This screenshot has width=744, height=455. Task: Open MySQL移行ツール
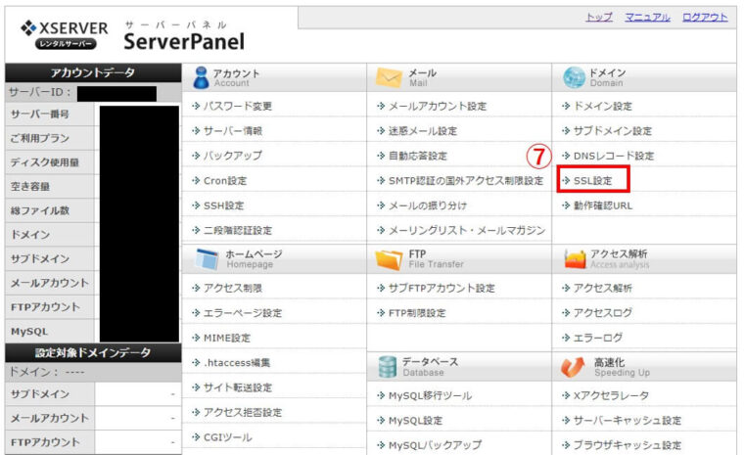[x=431, y=395]
